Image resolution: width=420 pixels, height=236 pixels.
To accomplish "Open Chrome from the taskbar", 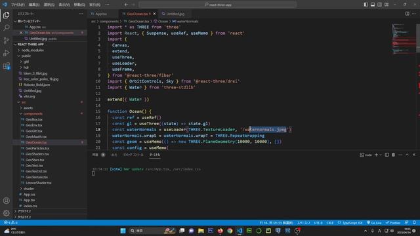I will [x=230, y=231].
